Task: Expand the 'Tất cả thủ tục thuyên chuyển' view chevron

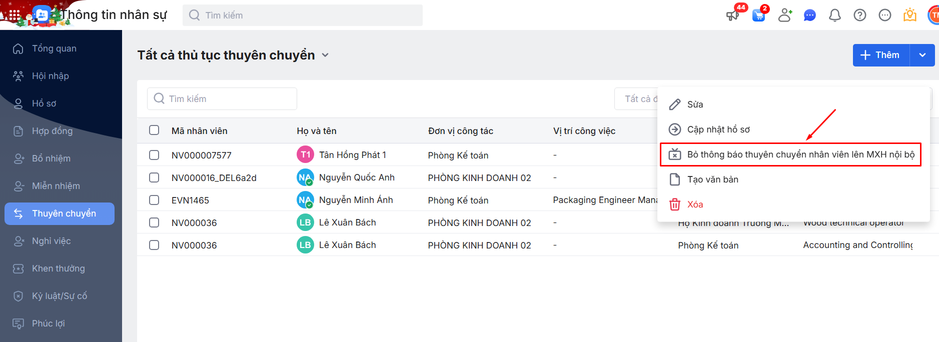Action: coord(325,55)
